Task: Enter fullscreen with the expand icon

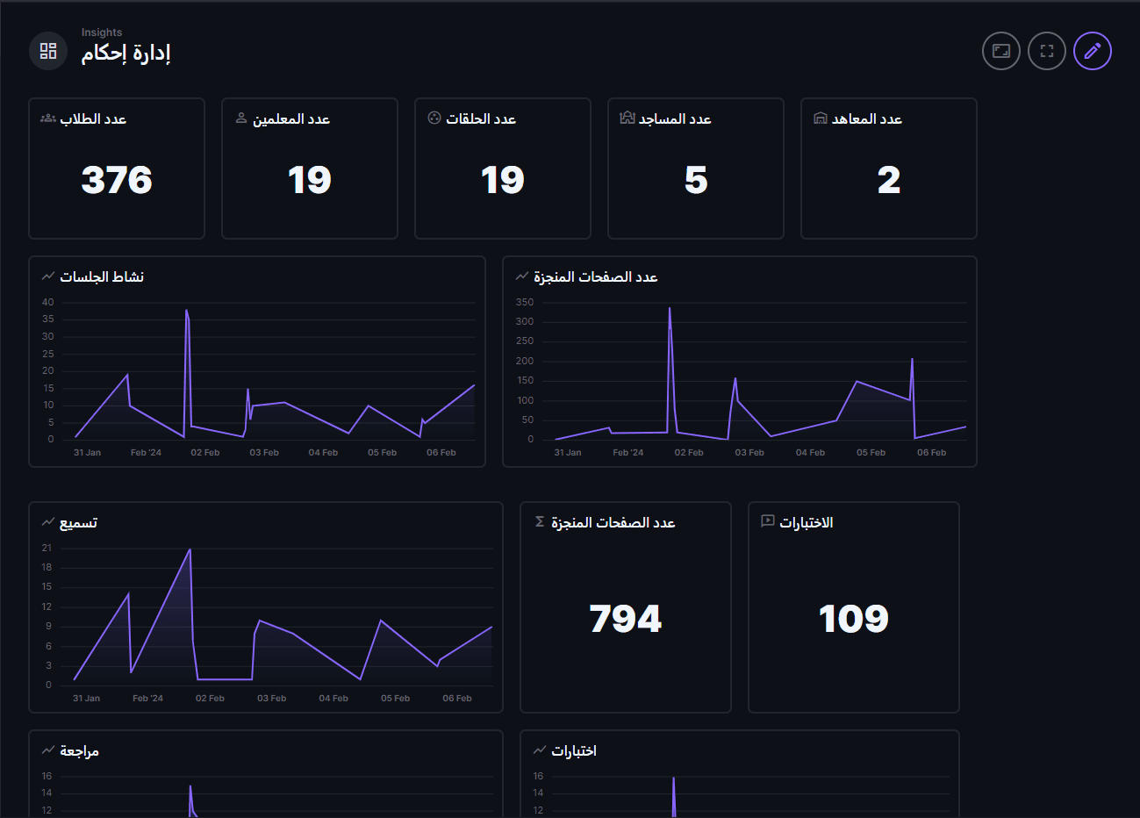Action: 1047,51
